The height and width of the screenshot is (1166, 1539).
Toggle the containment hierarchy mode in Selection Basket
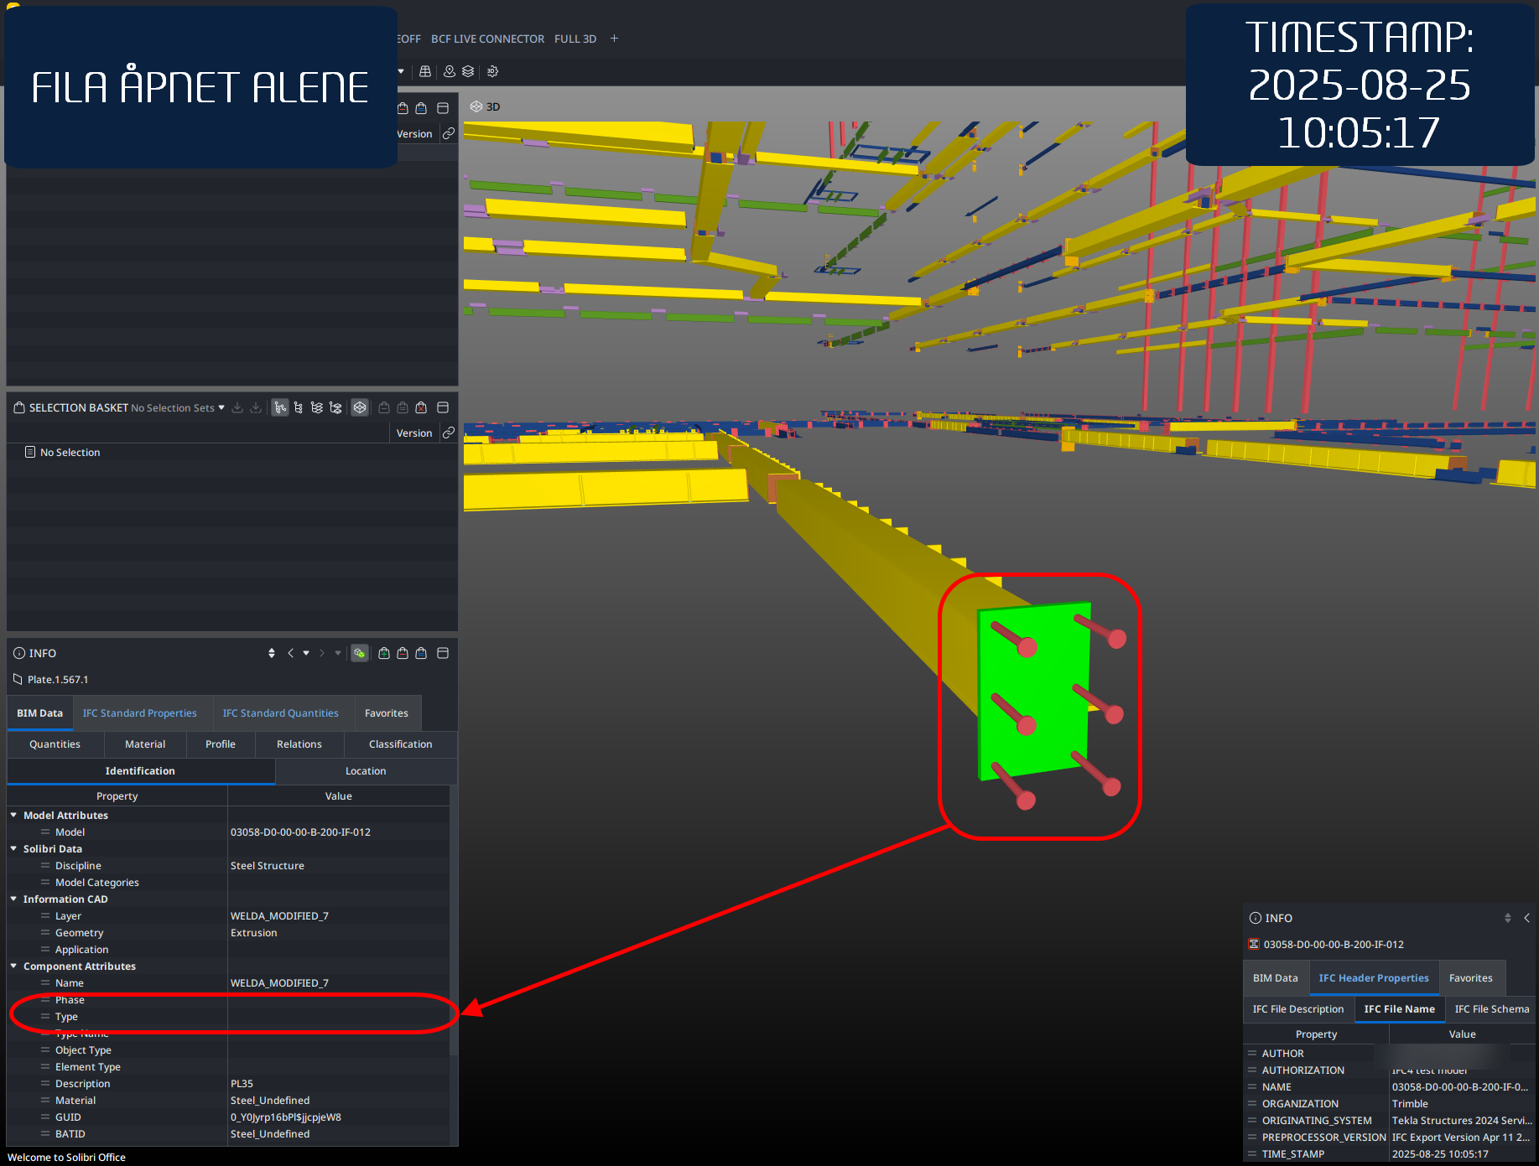click(280, 407)
